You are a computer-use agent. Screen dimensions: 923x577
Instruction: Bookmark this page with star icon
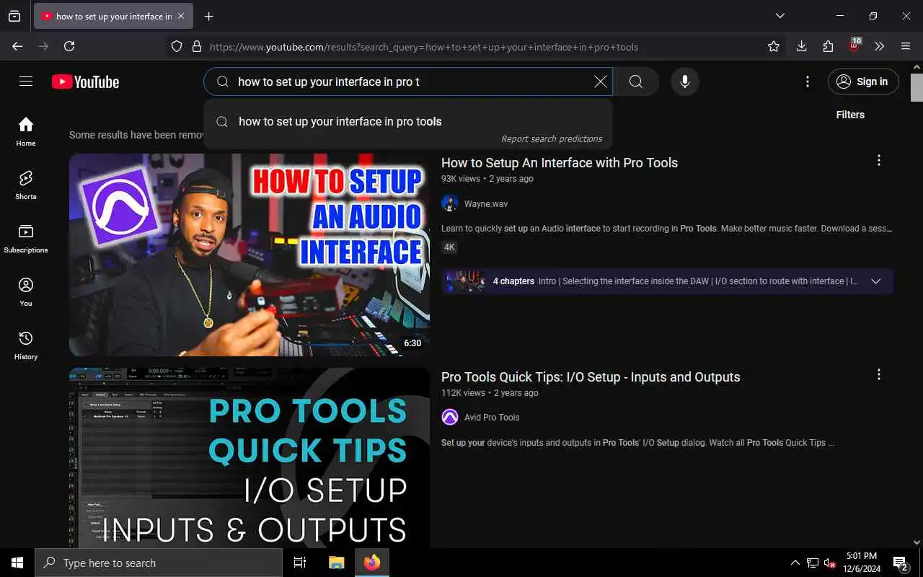pyautogui.click(x=774, y=46)
